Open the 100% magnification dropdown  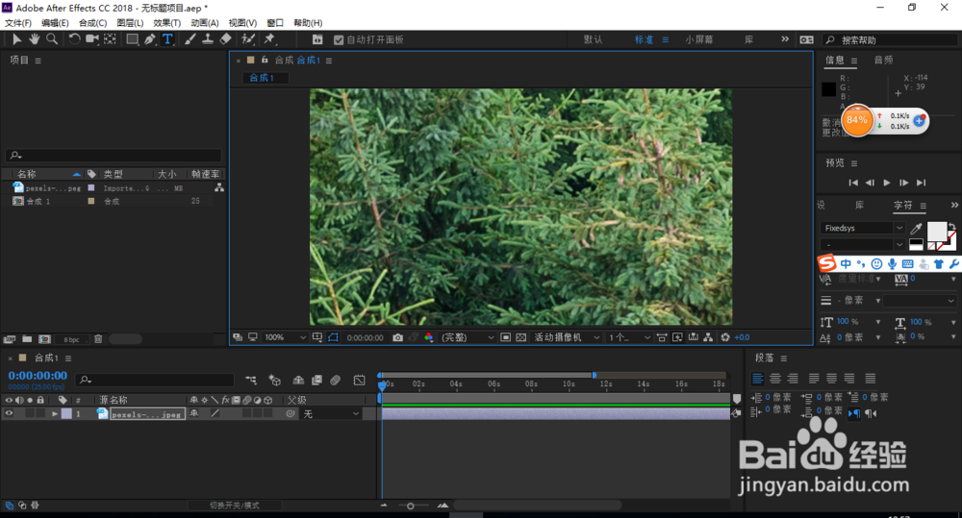(x=285, y=337)
